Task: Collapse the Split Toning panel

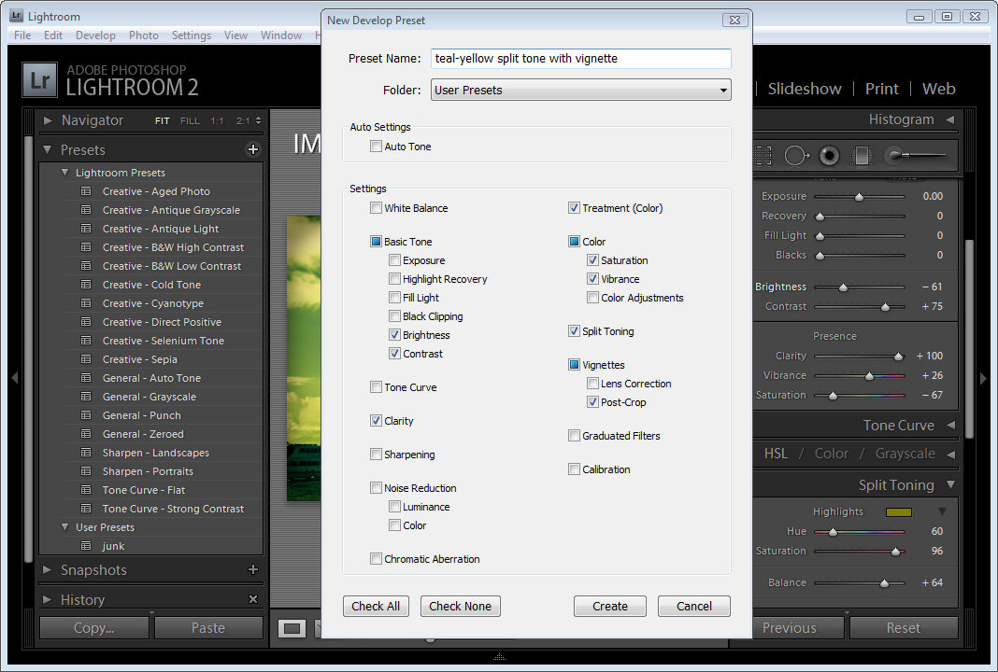Action: (950, 484)
